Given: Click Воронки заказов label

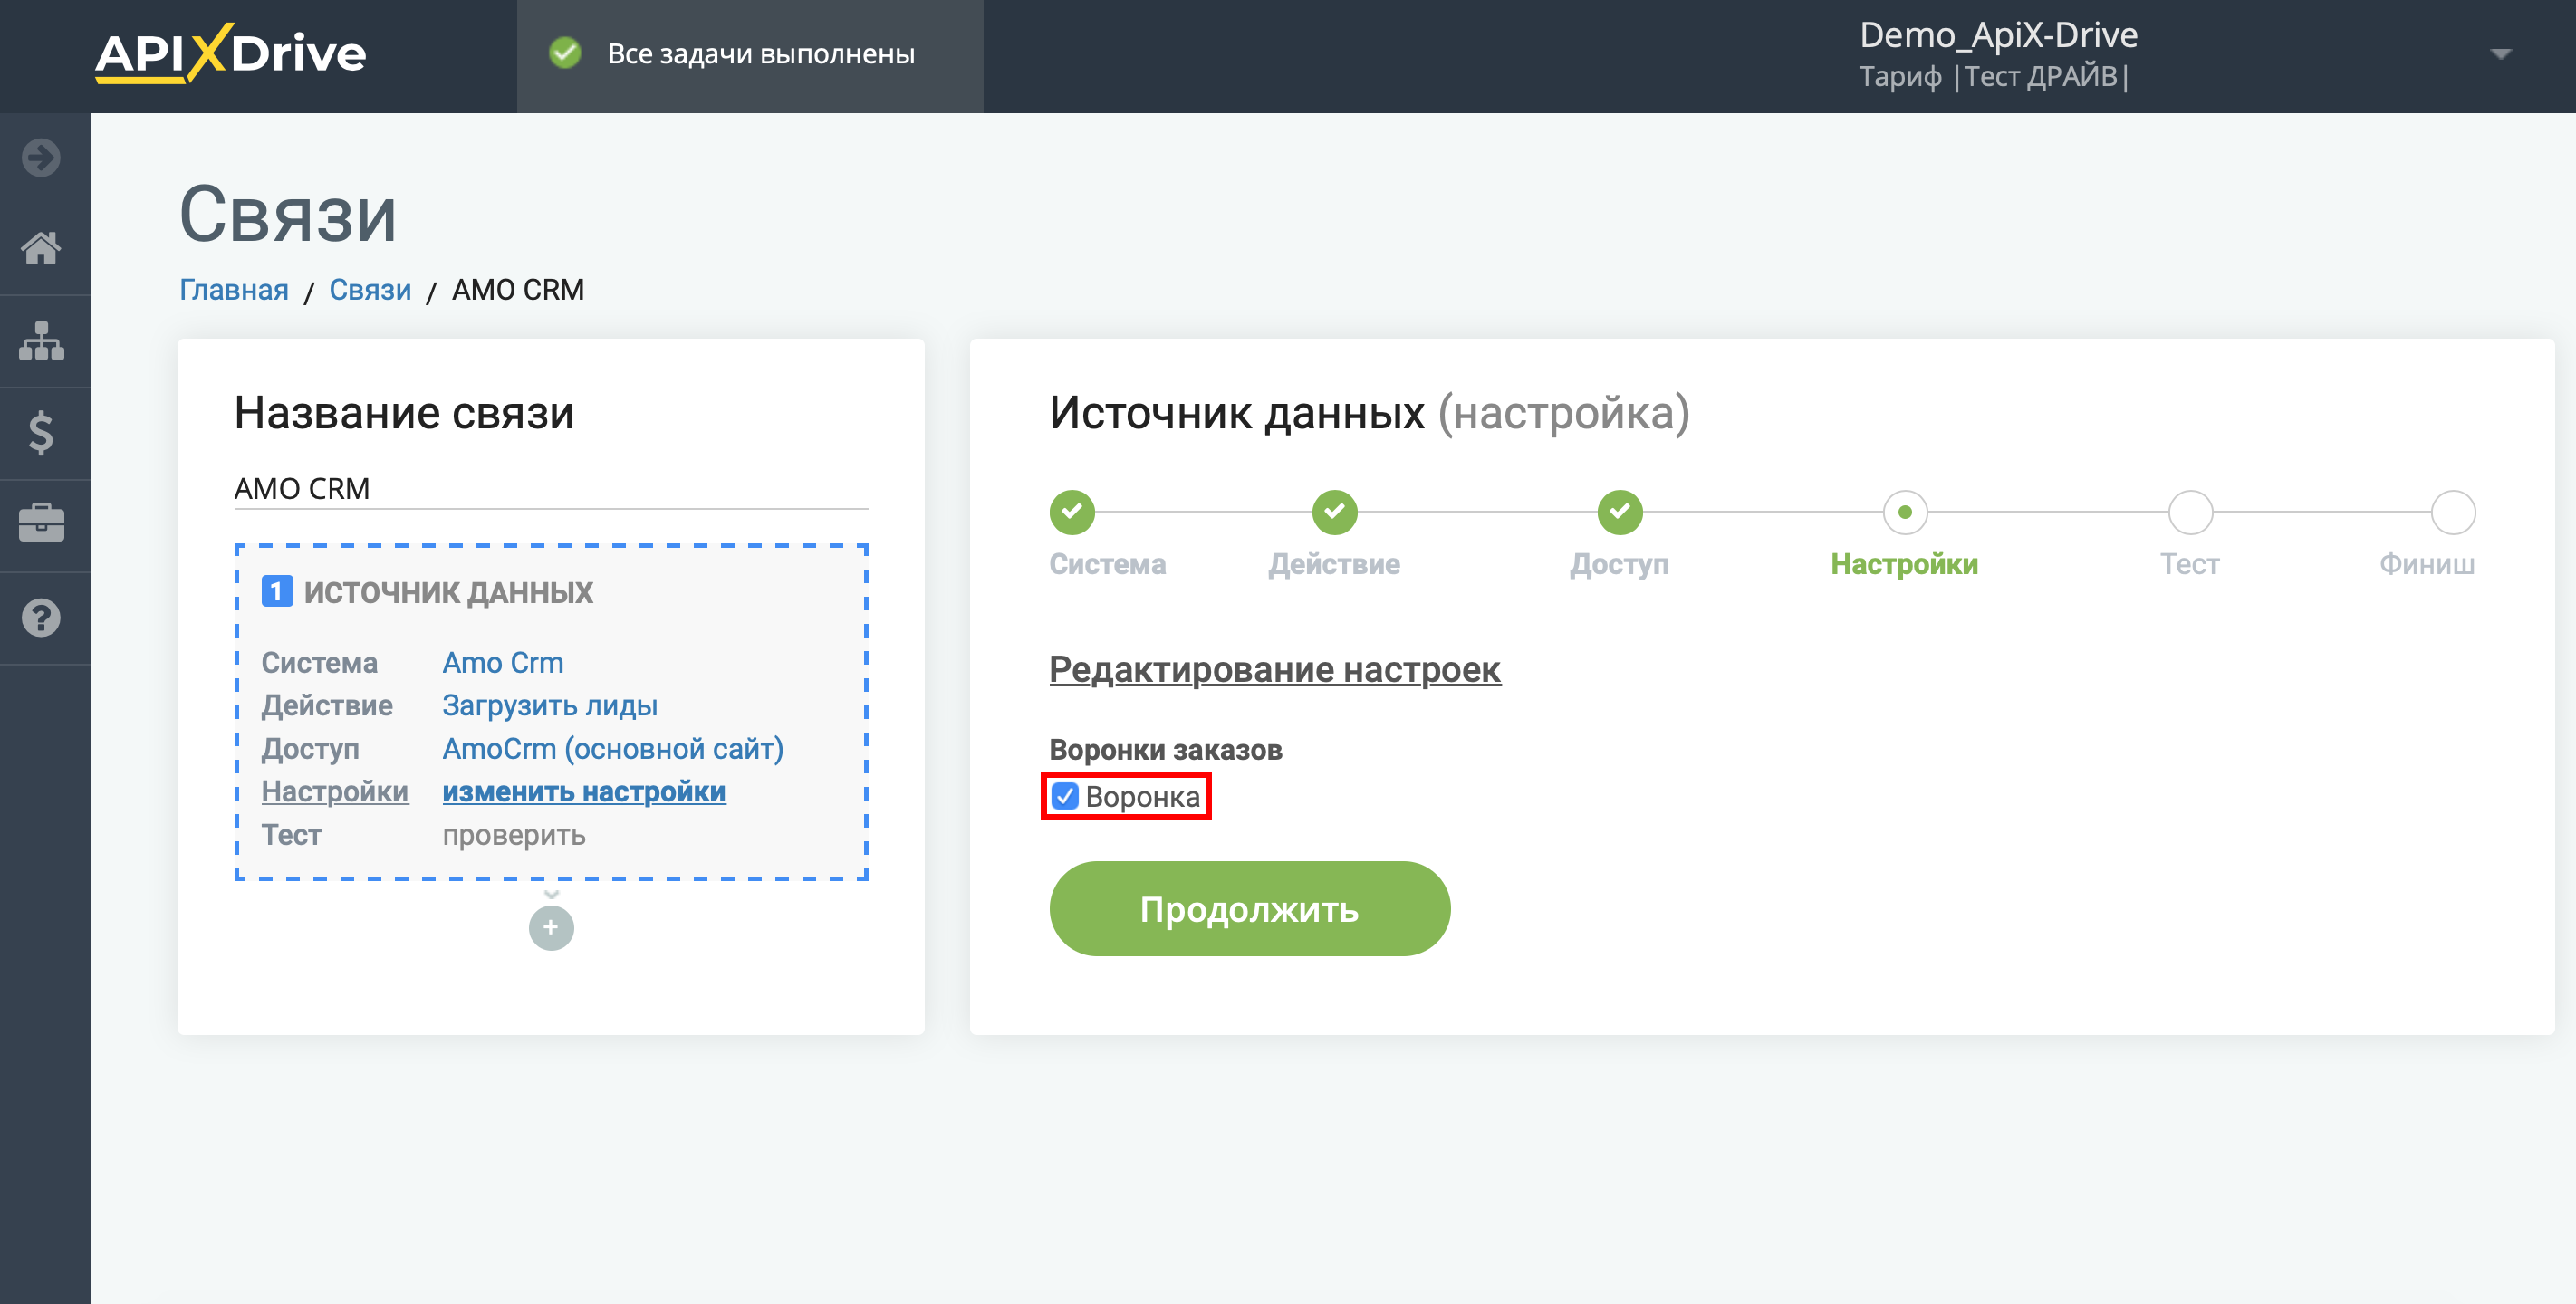Looking at the screenshot, I should pos(1165,750).
